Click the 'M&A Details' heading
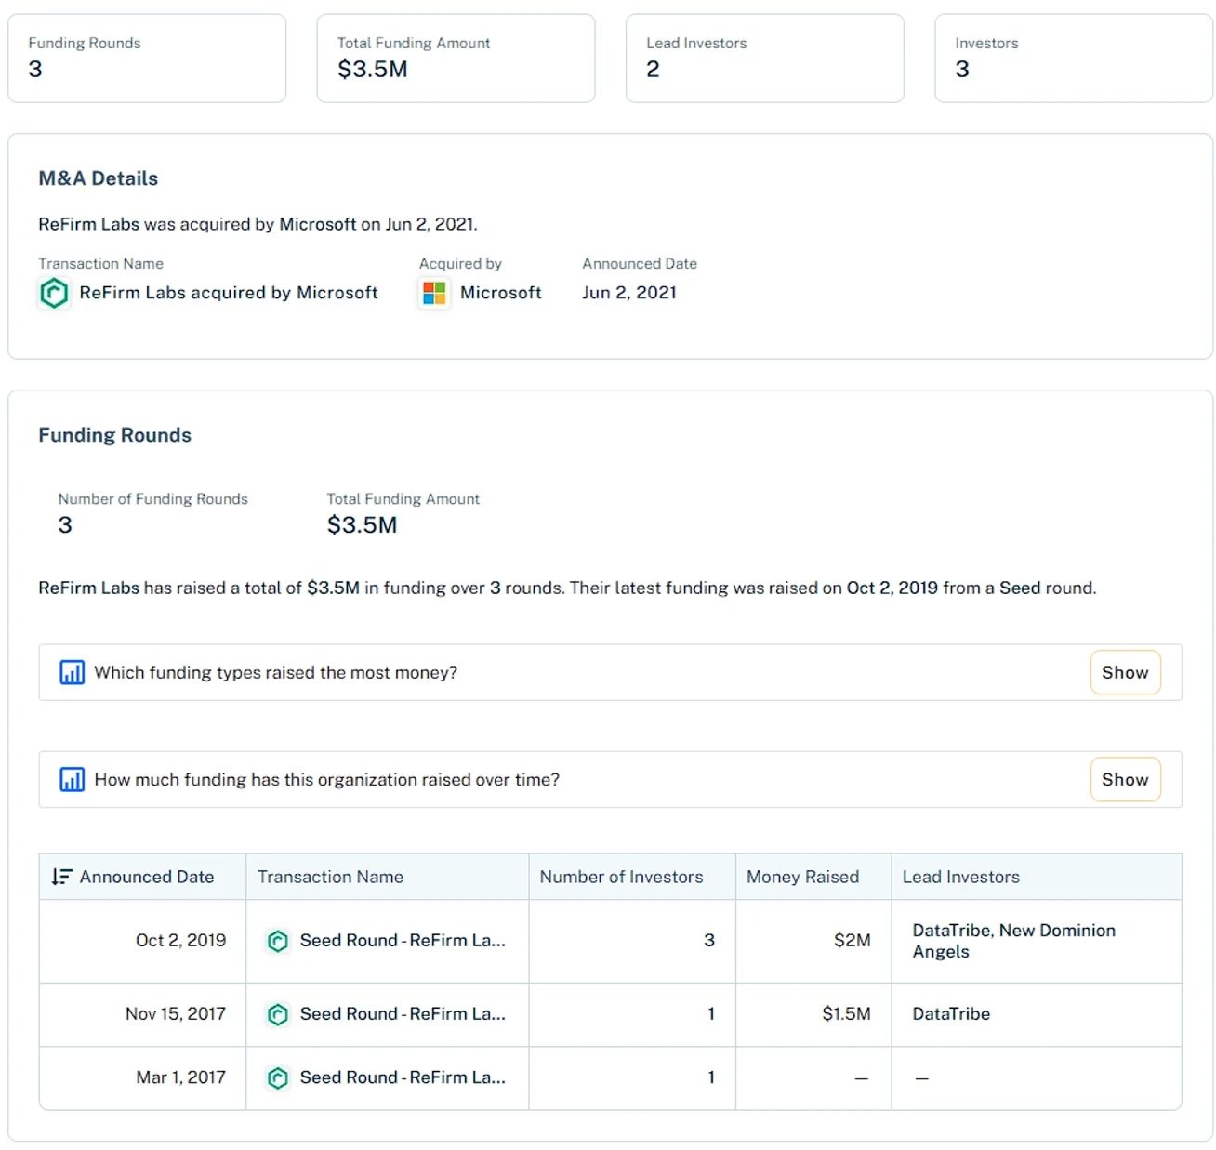This screenshot has height=1150, width=1216. 99,178
